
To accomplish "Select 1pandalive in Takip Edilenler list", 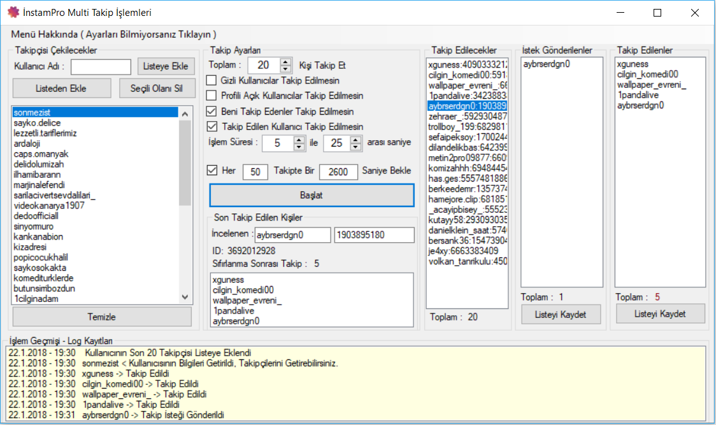I will [x=660, y=95].
